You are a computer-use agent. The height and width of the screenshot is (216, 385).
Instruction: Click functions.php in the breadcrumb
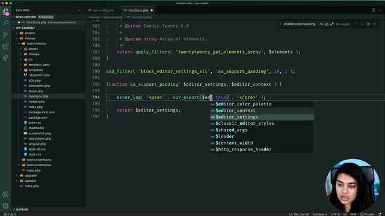(142, 17)
